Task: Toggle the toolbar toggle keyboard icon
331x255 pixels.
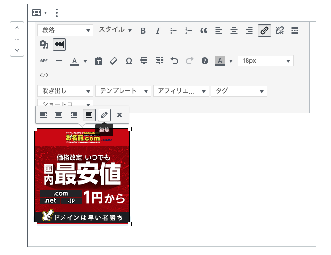Action: pos(59,45)
